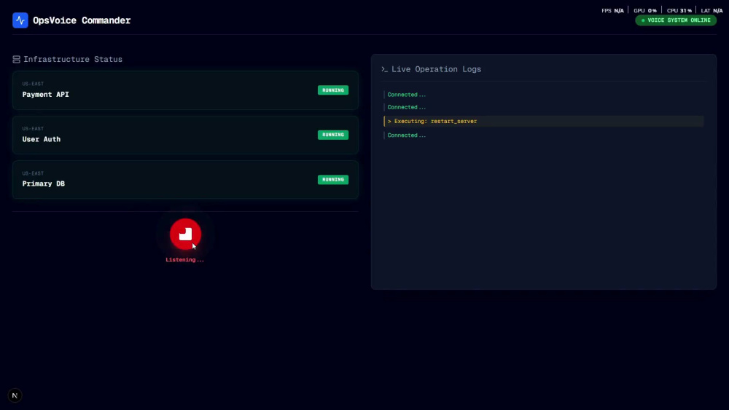The height and width of the screenshot is (410, 729).
Task: Click the 'OpsVoice Commander' title text
Action: 82,20
